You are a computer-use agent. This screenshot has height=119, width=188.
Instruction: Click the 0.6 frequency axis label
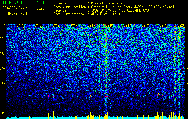coord(2,113)
